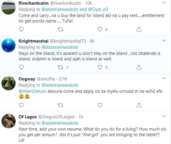Share Oogway's tweet
The height and width of the screenshot is (144, 171).
tap(139, 105)
